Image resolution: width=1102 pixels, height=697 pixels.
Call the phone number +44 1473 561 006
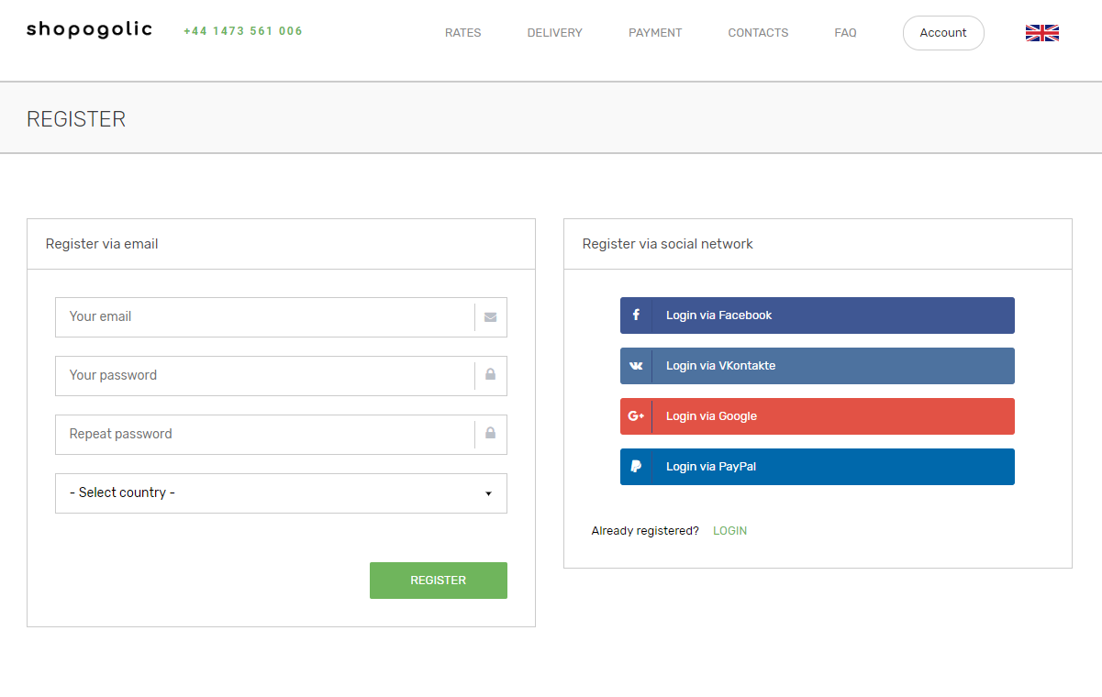click(x=242, y=30)
